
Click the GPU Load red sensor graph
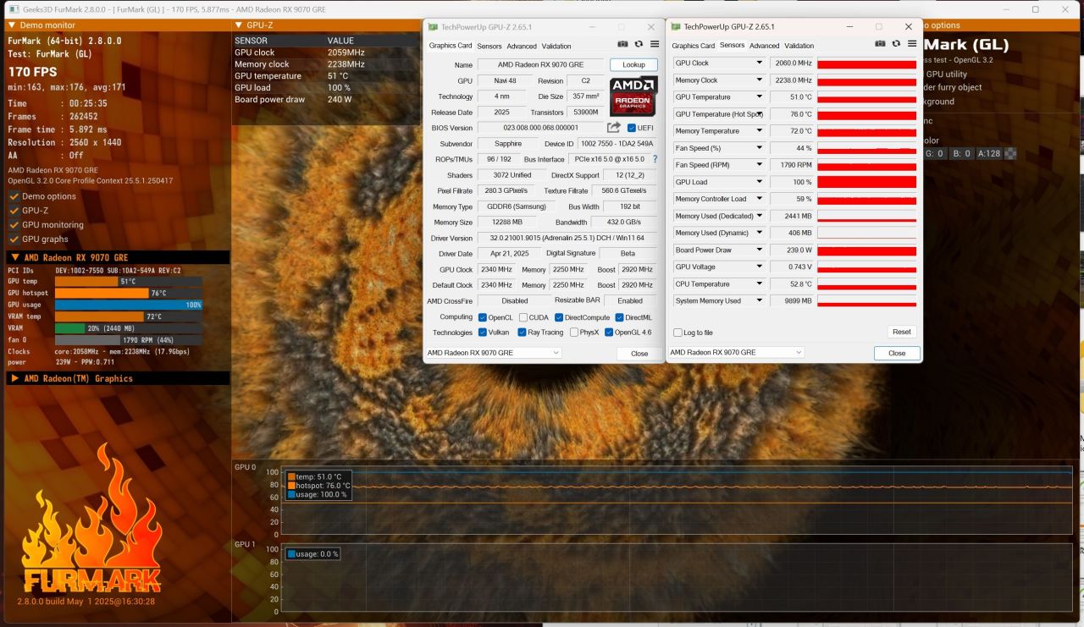point(866,182)
